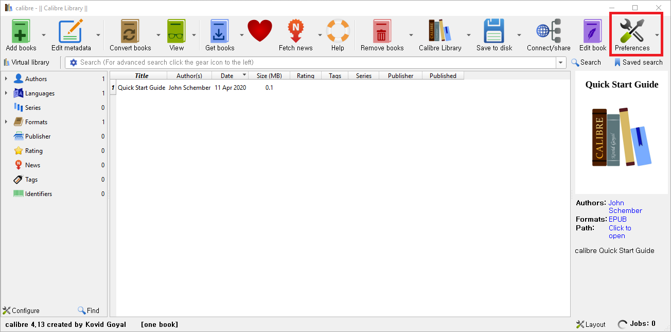Show the Jobs: 0 indicator
The width and height of the screenshot is (671, 332).
click(x=637, y=324)
